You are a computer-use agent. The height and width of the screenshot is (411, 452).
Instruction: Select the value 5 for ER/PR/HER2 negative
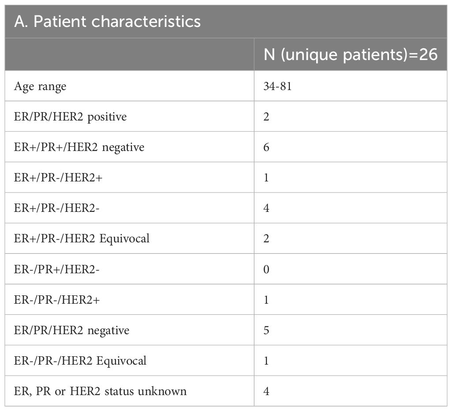point(266,331)
